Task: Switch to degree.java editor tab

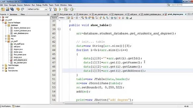Action: click(119, 14)
